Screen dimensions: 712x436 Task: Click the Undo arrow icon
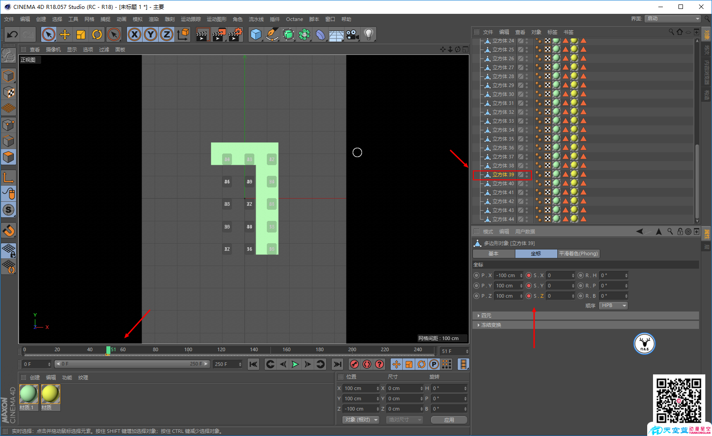point(13,34)
